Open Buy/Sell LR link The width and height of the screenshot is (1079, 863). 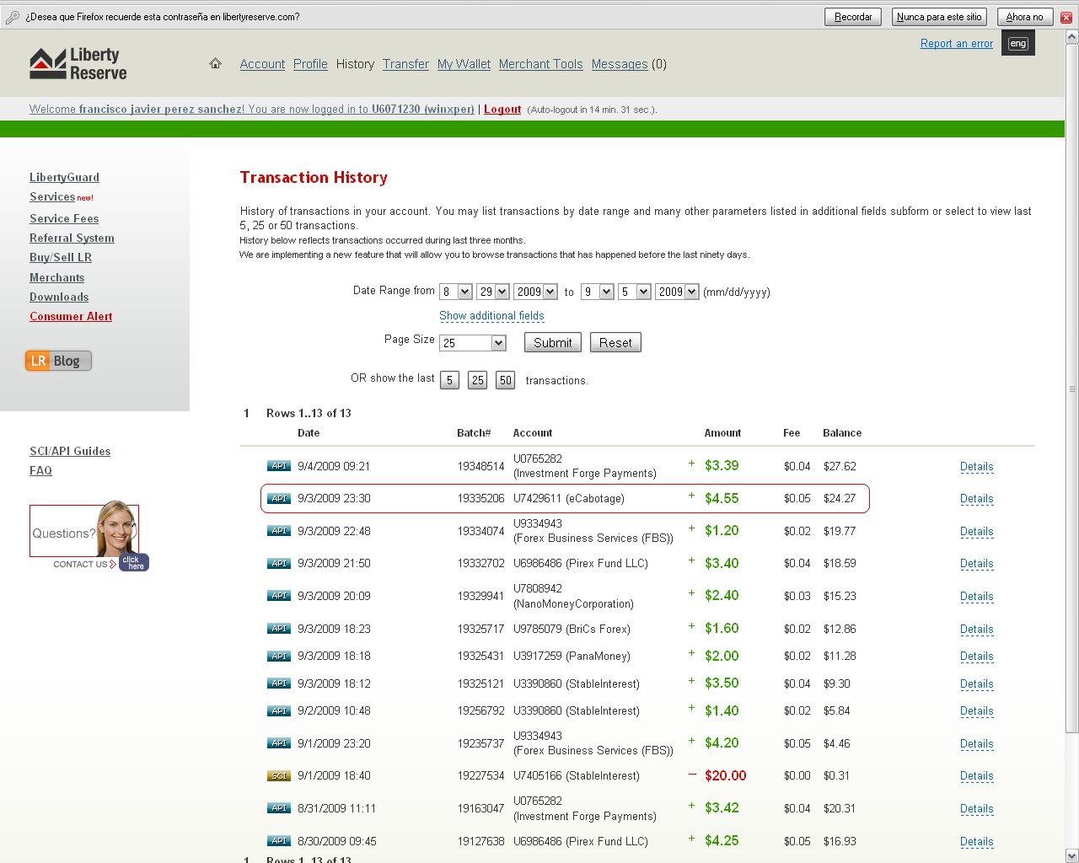pyautogui.click(x=61, y=257)
